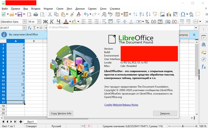Expand the Liberation Sans font name dropdown
Image resolution: width=208 pixels, height=128 pixels.
tap(24, 22)
